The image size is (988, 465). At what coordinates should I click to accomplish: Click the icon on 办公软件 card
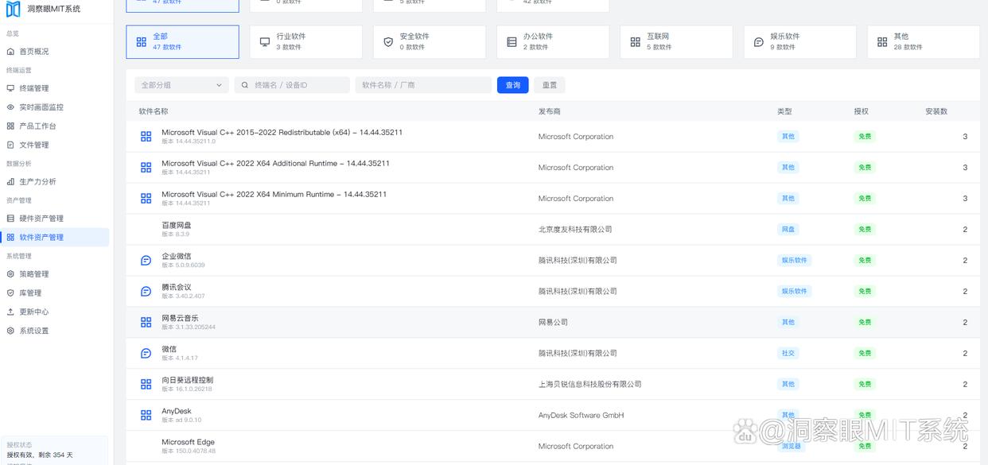[512, 42]
